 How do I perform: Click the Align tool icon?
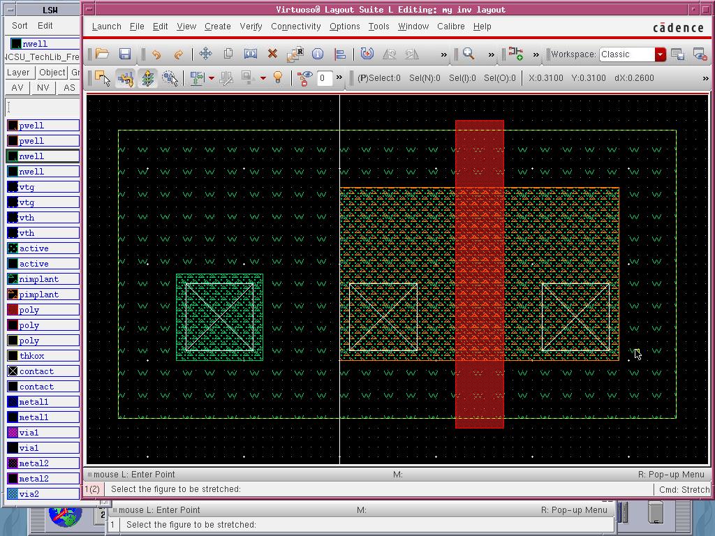click(x=340, y=54)
